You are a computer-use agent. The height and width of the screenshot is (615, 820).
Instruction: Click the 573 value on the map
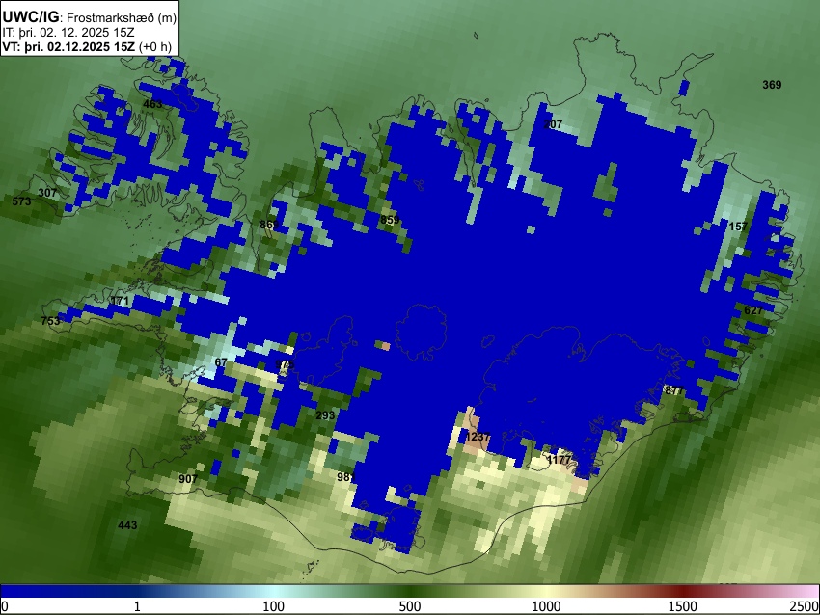[x=21, y=201]
